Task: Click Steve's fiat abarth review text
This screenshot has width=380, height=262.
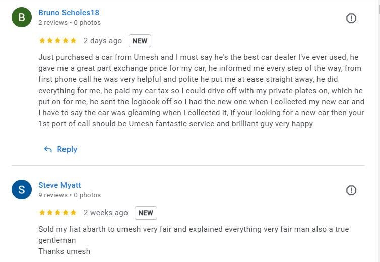Action: tap(194, 229)
